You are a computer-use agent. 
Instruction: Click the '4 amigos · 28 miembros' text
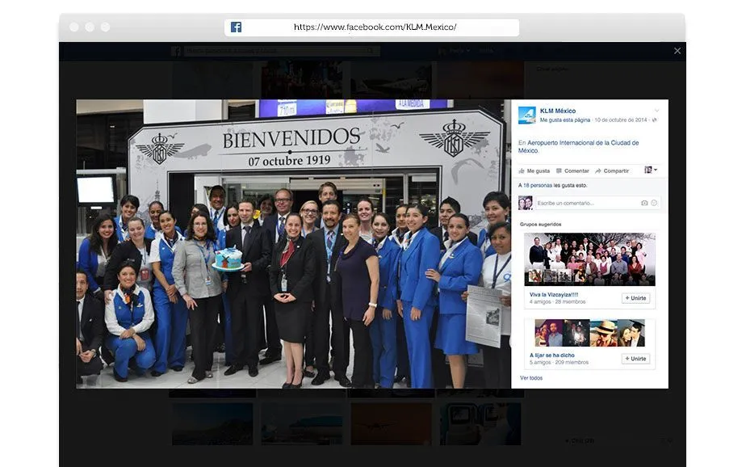pyautogui.click(x=557, y=302)
